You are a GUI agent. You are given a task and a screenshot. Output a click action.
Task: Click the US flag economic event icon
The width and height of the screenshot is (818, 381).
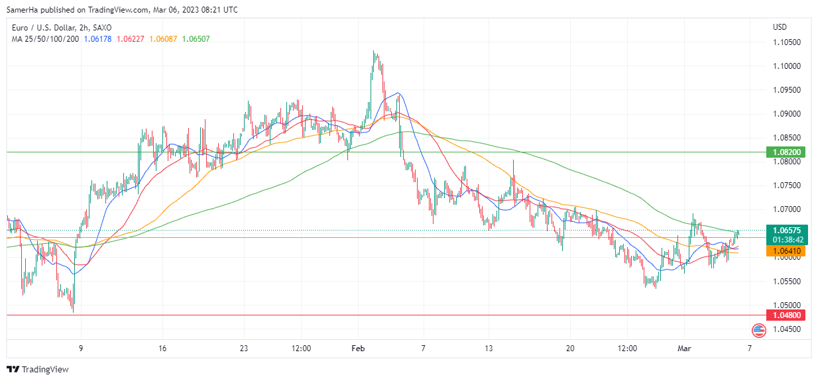(758, 329)
